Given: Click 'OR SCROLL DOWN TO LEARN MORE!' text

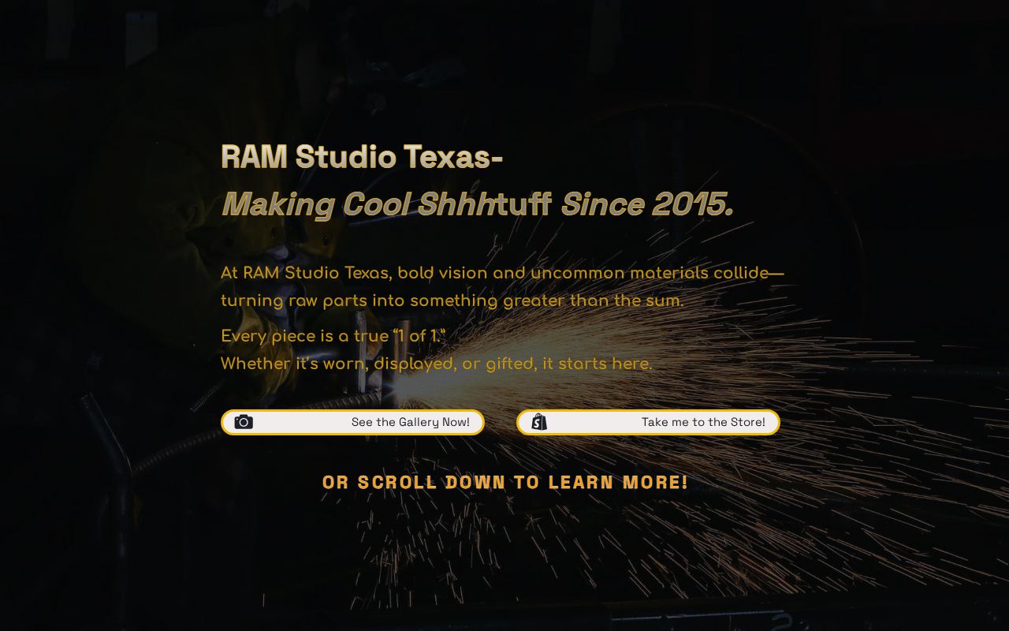Looking at the screenshot, I should (x=504, y=482).
